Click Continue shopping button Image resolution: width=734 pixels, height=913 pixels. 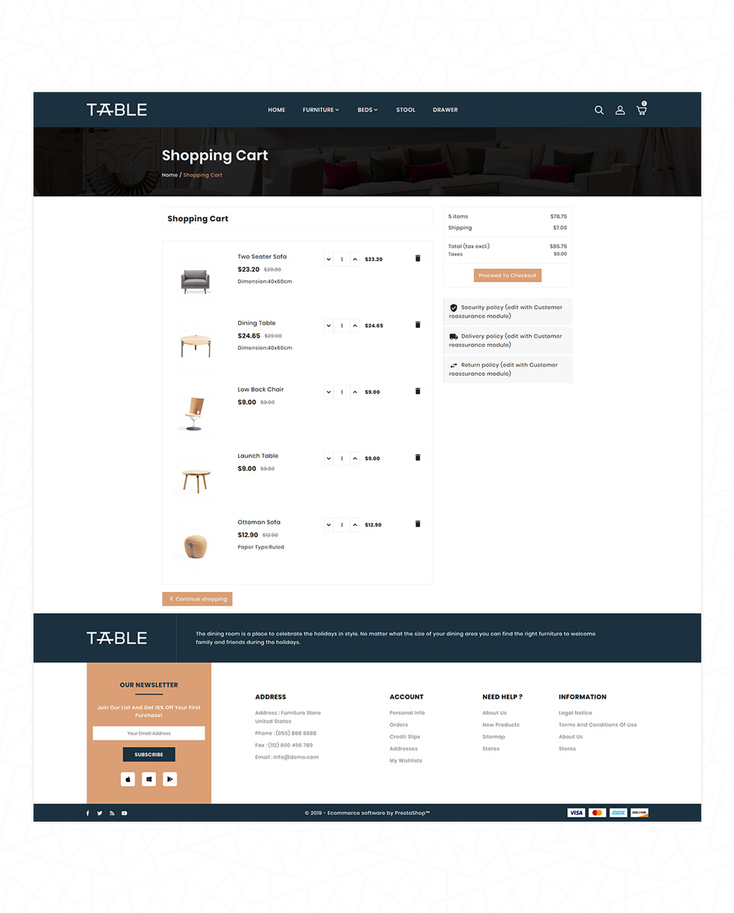click(197, 599)
